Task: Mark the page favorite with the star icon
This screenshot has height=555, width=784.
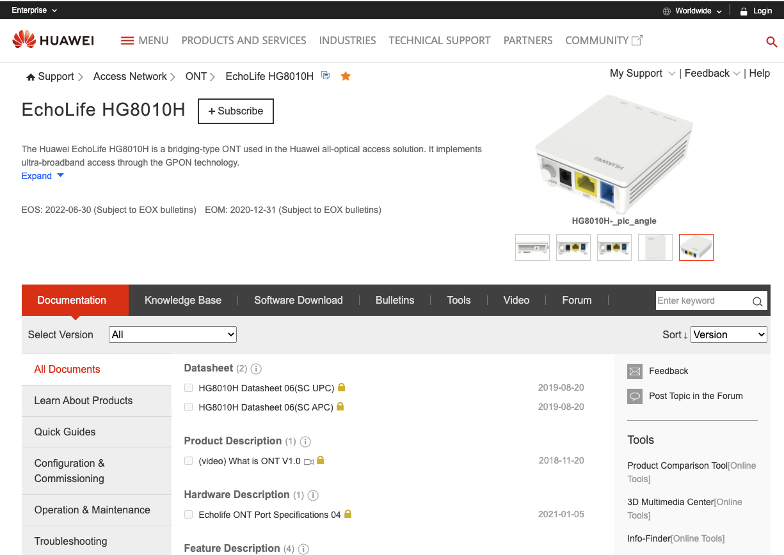Action: [346, 75]
